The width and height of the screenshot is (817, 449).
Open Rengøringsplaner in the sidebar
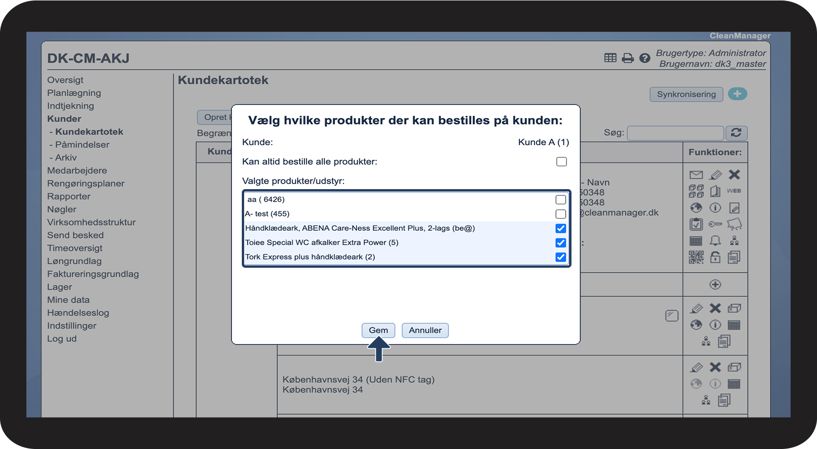tap(86, 184)
